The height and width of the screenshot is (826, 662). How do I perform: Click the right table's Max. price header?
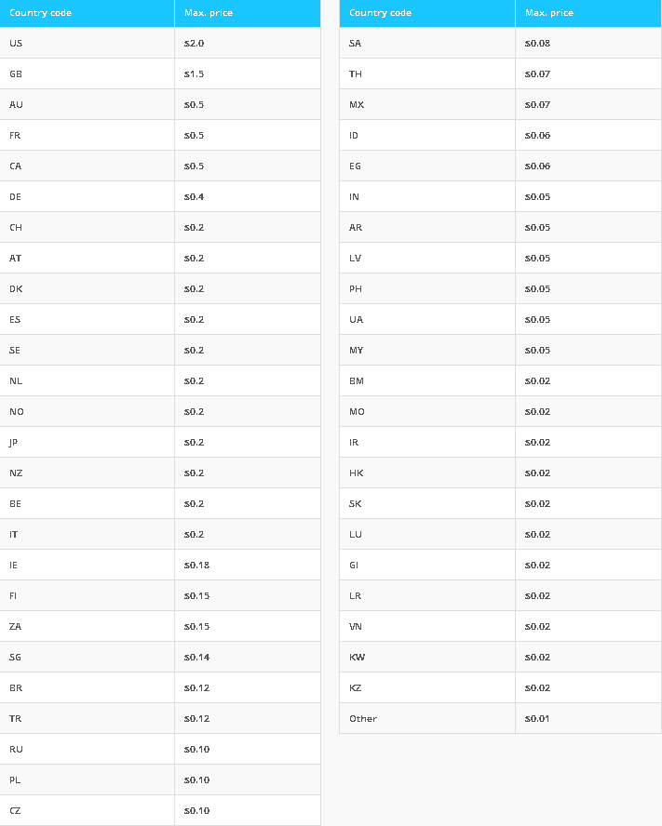[x=588, y=13]
